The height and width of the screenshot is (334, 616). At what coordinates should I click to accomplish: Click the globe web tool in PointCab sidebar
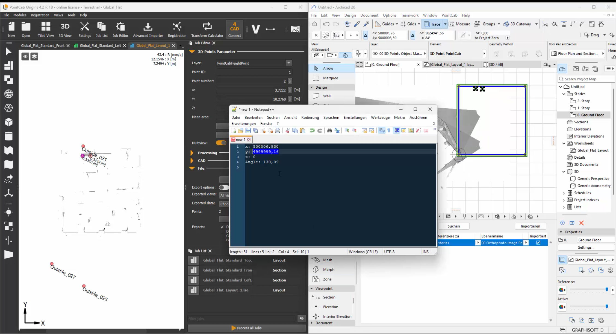point(8,94)
